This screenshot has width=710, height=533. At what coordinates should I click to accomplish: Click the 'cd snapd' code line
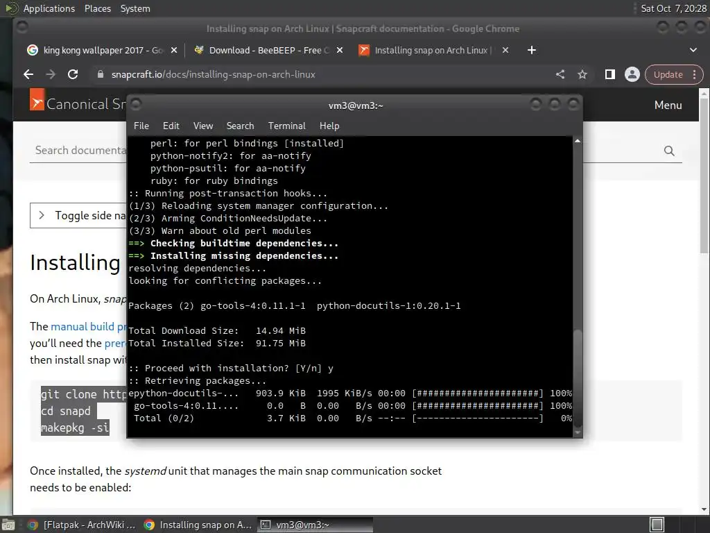(x=66, y=411)
